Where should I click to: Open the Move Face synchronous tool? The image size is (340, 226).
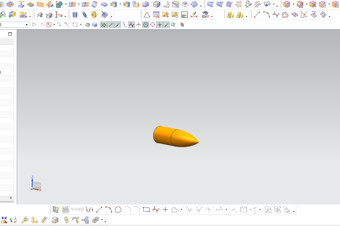287,4
